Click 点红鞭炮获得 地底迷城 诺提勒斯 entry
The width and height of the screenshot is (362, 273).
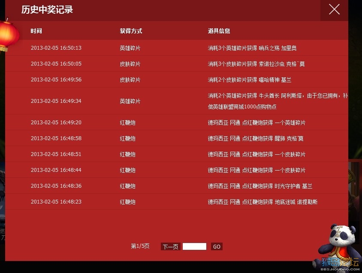[263, 202]
